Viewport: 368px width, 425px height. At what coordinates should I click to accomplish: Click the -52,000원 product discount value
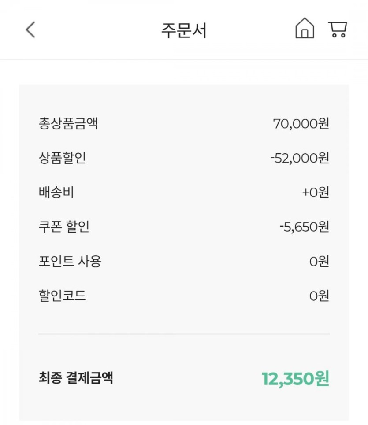click(300, 158)
